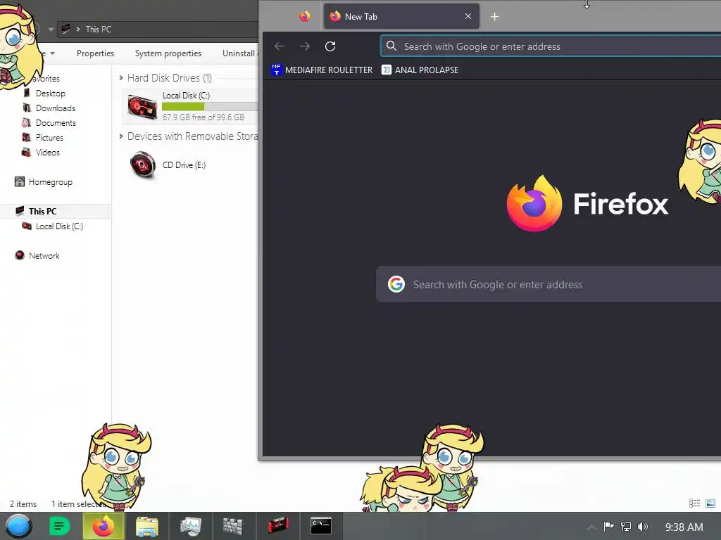
Task: Click the Google logo in search box
Action: [x=396, y=284]
